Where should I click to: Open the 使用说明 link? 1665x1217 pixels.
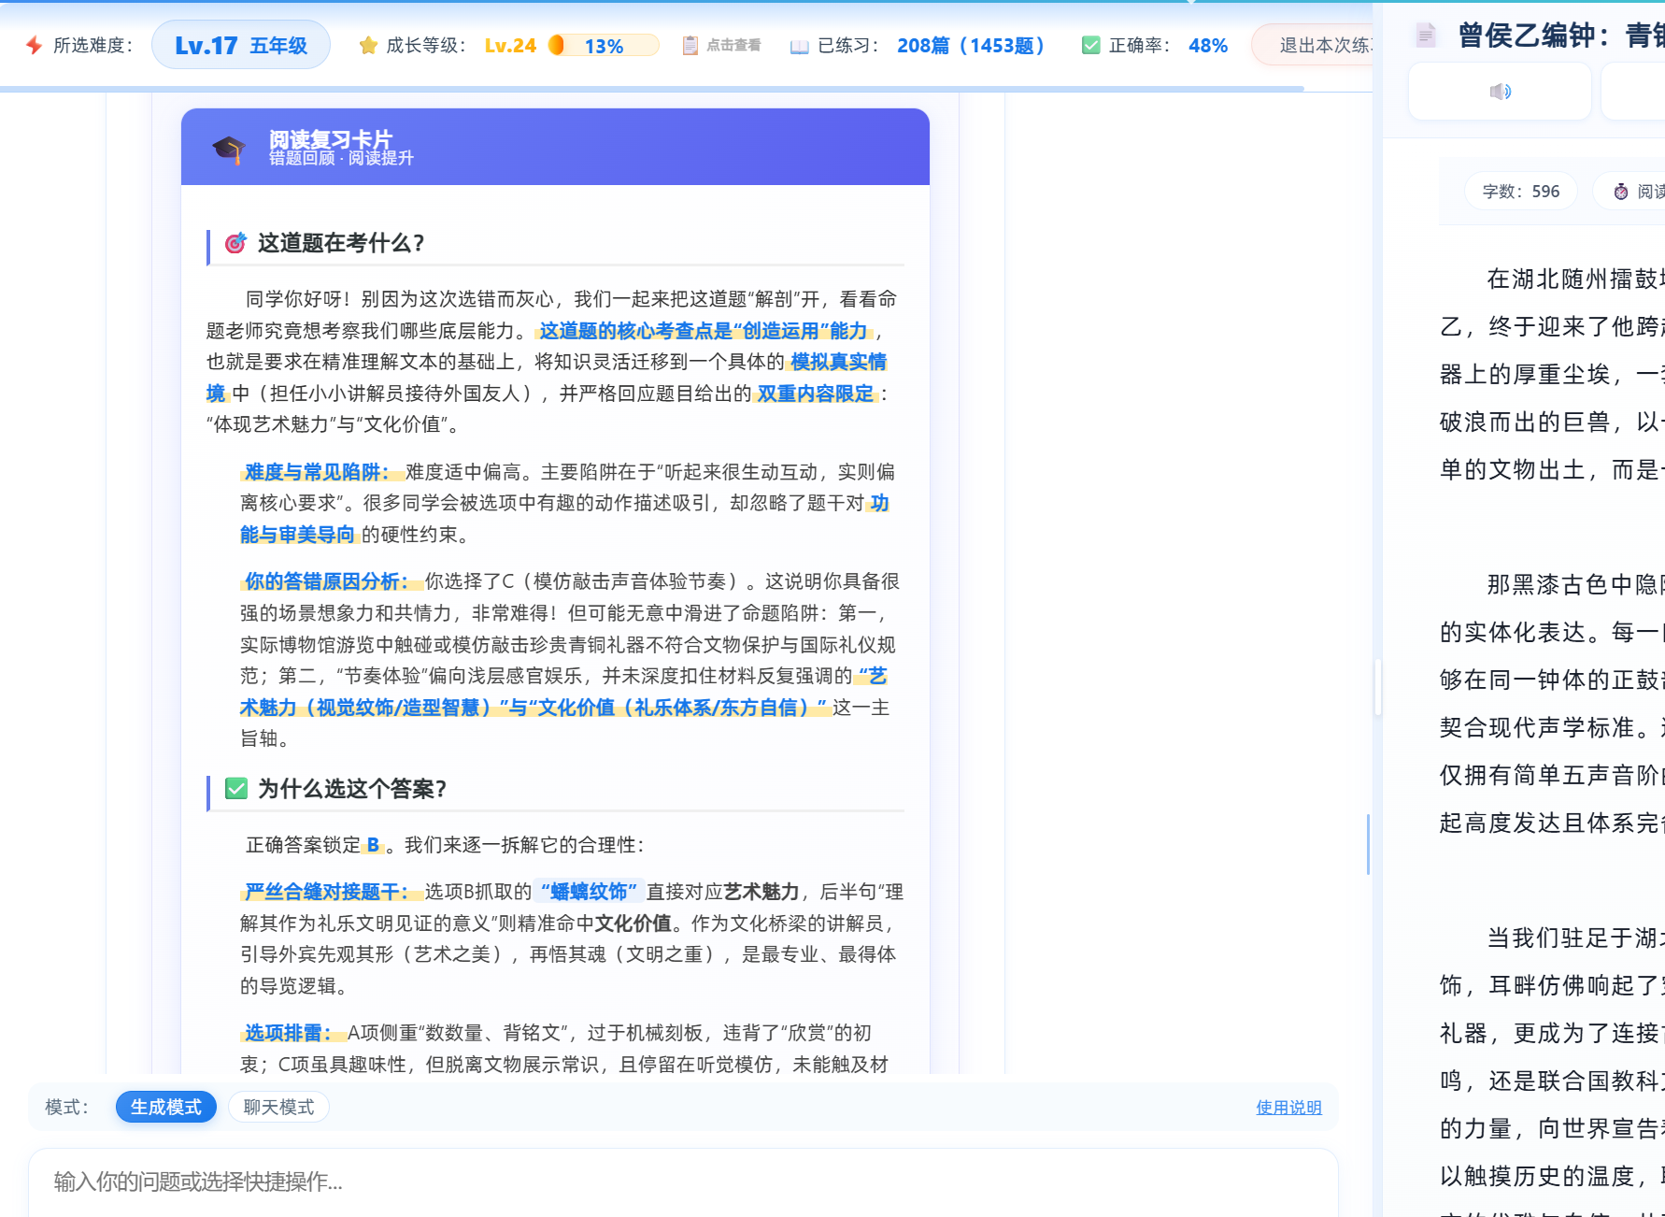point(1288,1107)
